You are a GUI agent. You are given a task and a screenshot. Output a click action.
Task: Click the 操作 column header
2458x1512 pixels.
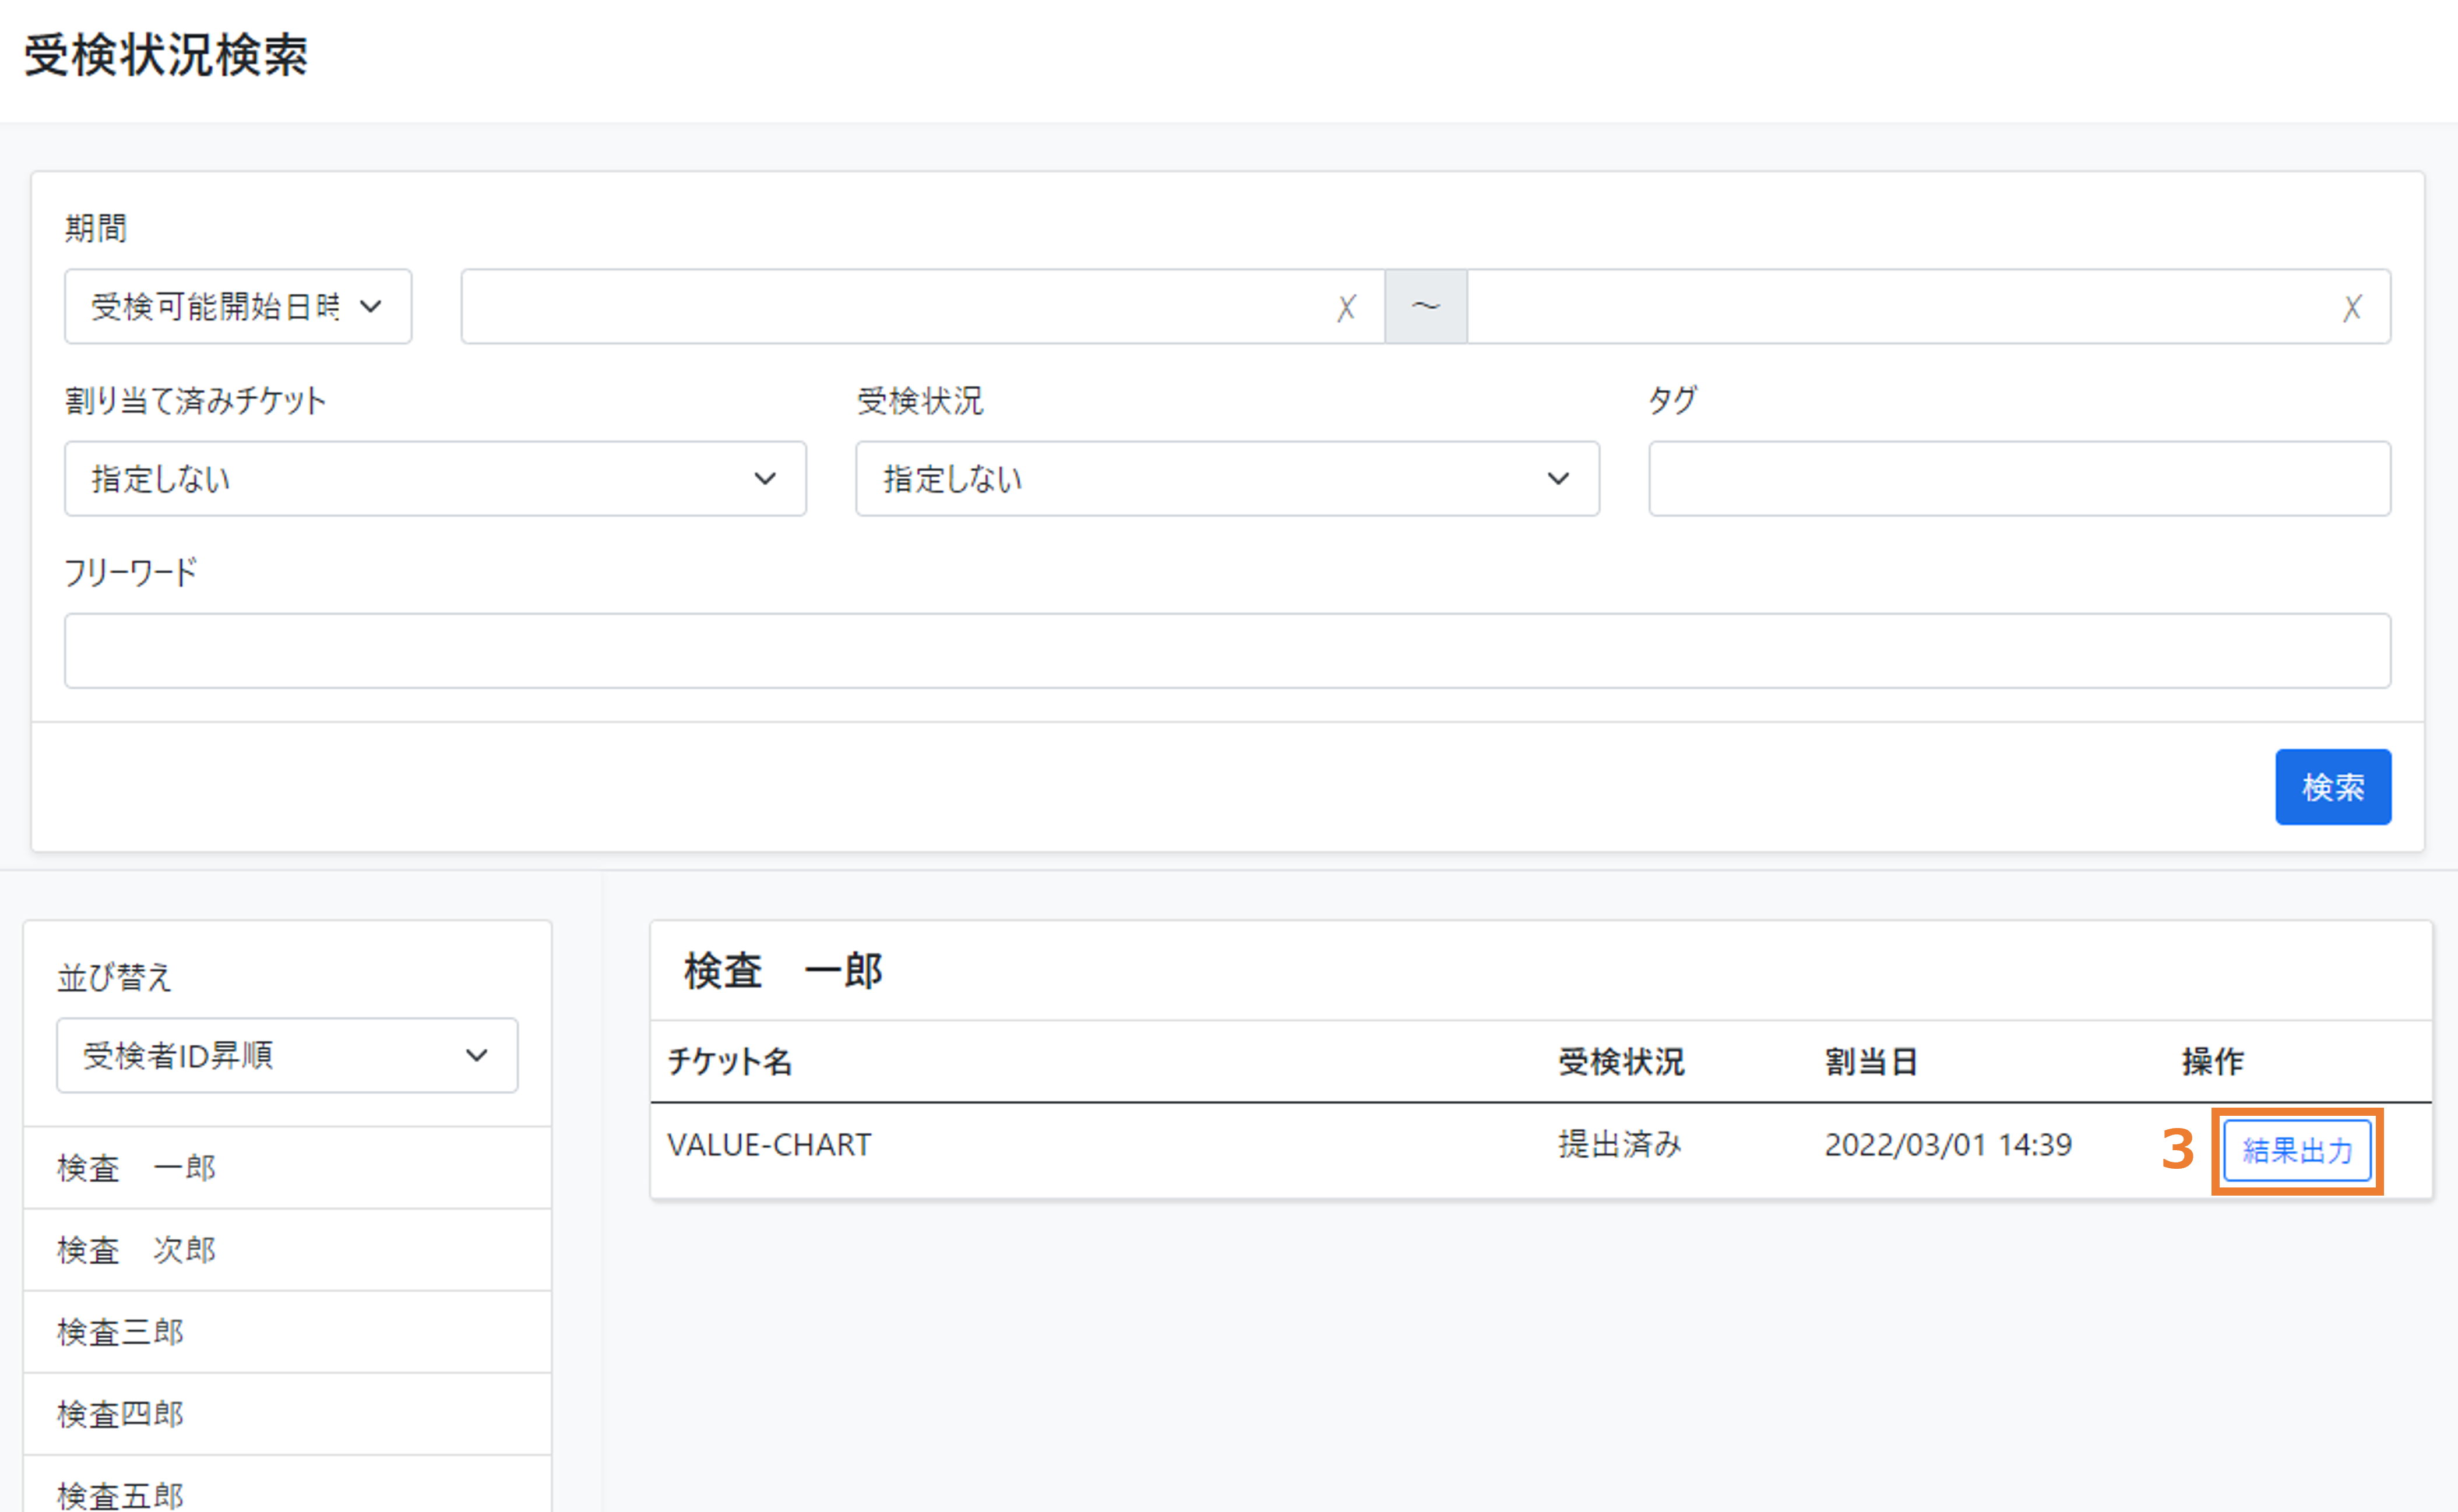tap(2212, 1061)
